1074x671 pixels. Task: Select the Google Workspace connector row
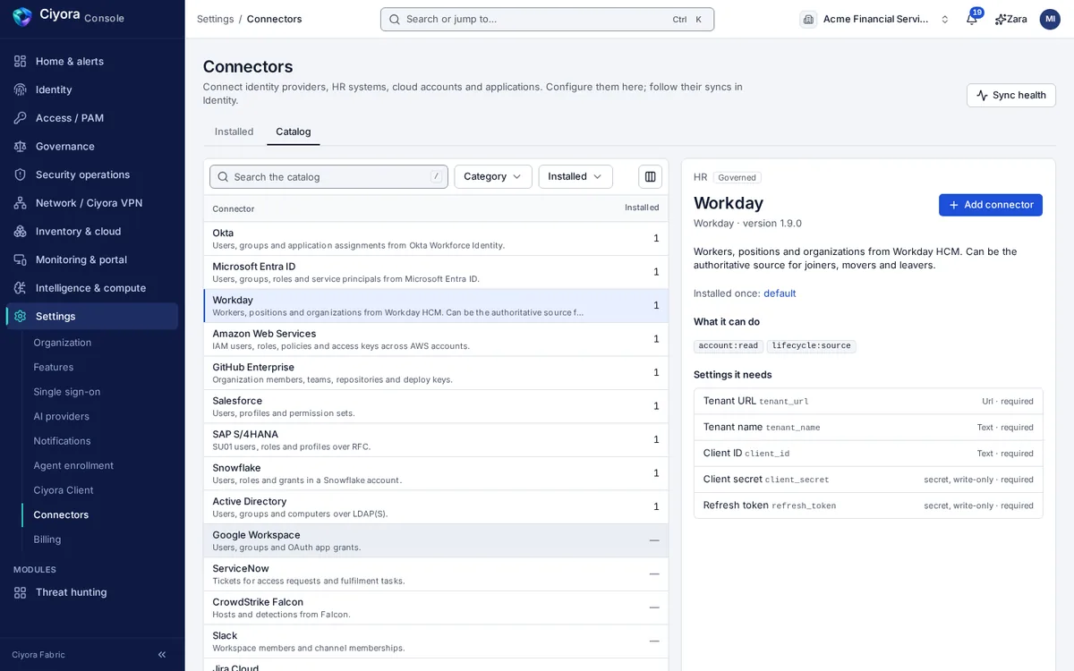(x=436, y=540)
